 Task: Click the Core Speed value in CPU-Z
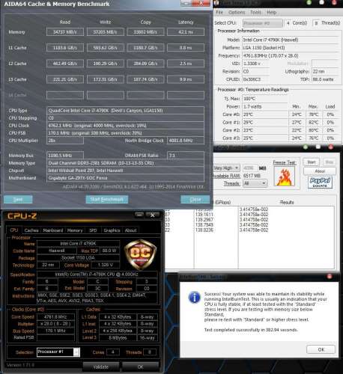[x=55, y=317]
